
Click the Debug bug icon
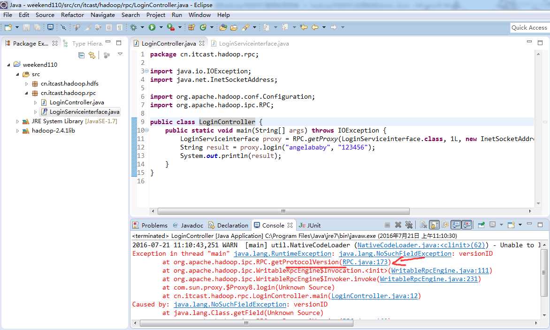pos(134,27)
